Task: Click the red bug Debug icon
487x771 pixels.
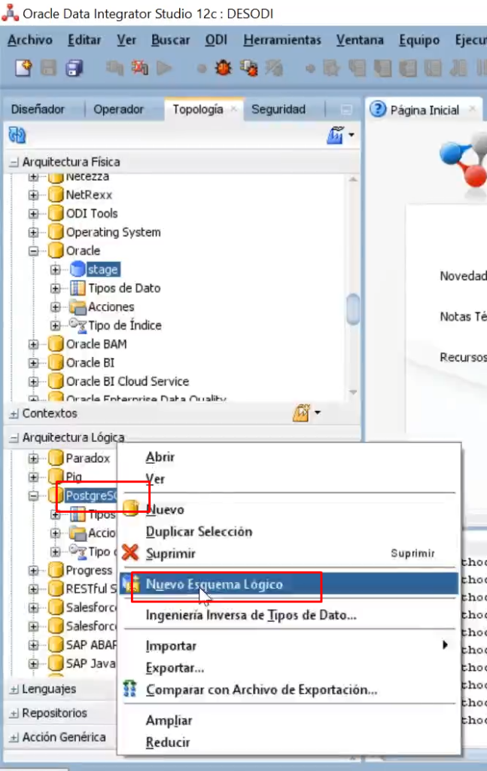Action: pos(223,68)
